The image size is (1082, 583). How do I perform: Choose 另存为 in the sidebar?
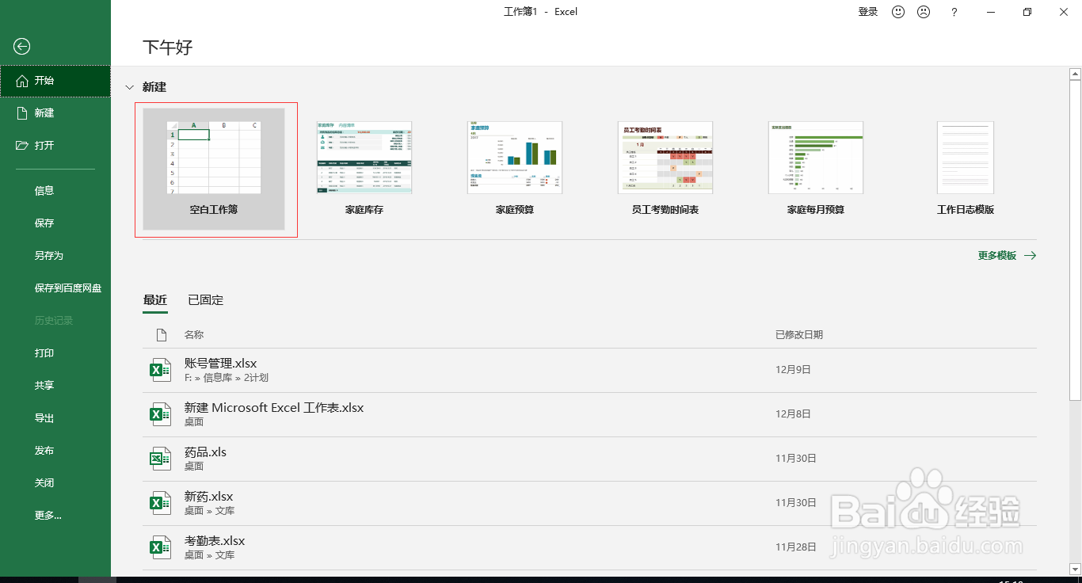point(55,256)
